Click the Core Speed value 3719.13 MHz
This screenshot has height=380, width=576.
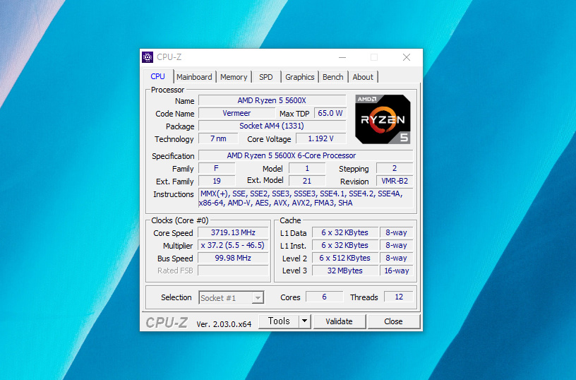[233, 232]
